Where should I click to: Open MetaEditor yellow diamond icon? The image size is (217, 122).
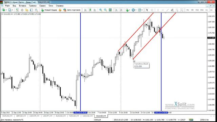click(60, 10)
